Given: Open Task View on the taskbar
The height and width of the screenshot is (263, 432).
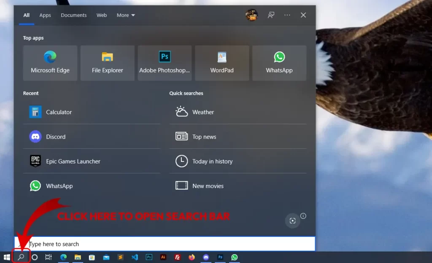Looking at the screenshot, I should pyautogui.click(x=48, y=257).
